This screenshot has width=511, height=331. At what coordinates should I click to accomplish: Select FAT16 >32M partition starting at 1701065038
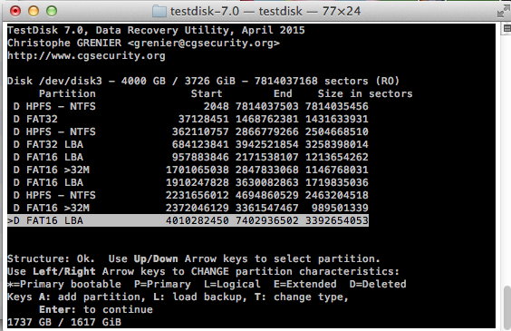tap(190, 170)
